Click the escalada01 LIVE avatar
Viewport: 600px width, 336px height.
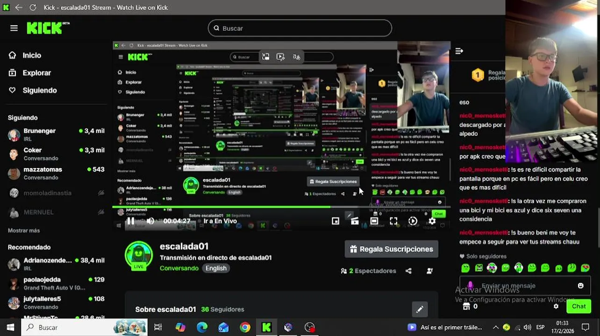coord(139,256)
